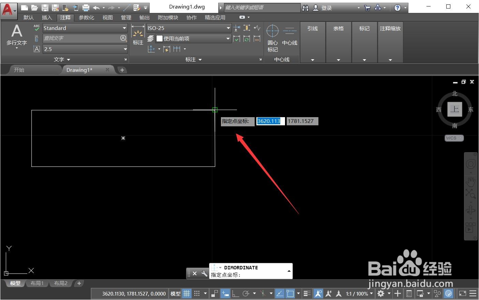
Task: Click the Open file icon in the quick access toolbar
Action: [x=34, y=7]
